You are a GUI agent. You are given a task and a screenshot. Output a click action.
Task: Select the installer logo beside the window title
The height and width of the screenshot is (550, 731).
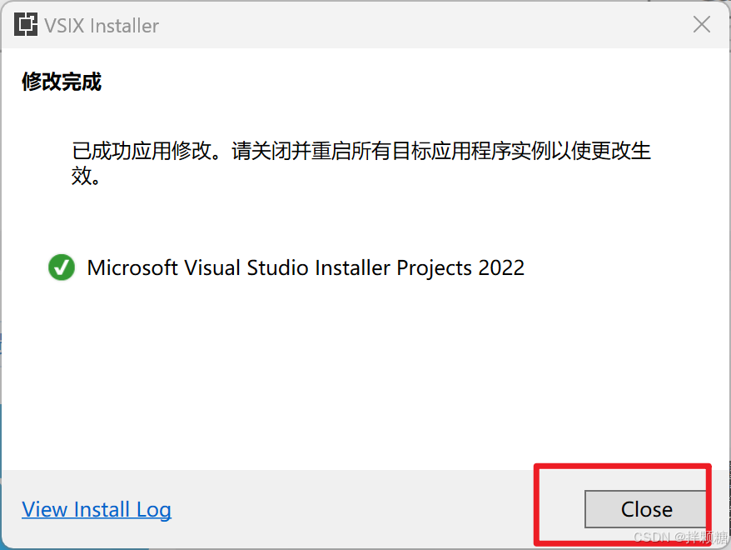(x=24, y=24)
